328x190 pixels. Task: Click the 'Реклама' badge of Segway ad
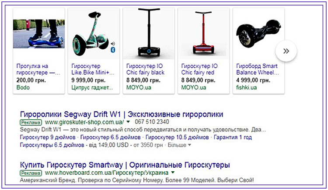coord(31,122)
